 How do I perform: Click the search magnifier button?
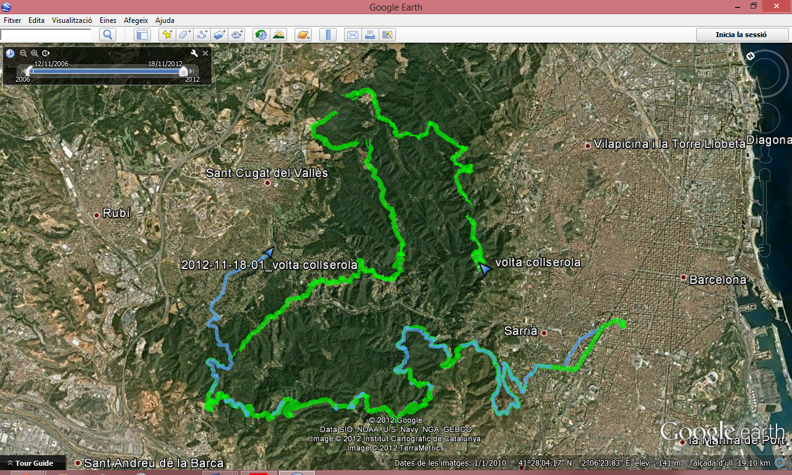click(108, 35)
